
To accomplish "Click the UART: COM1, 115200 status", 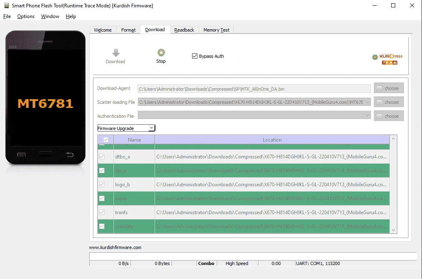I will (318, 263).
